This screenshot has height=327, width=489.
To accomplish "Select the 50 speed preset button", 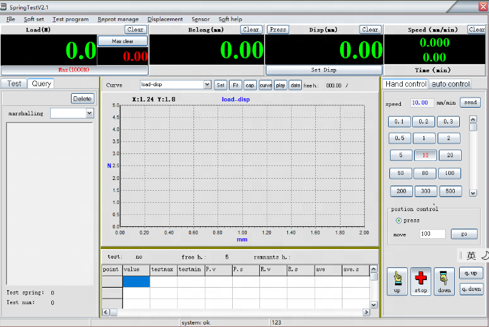I will [x=400, y=173].
